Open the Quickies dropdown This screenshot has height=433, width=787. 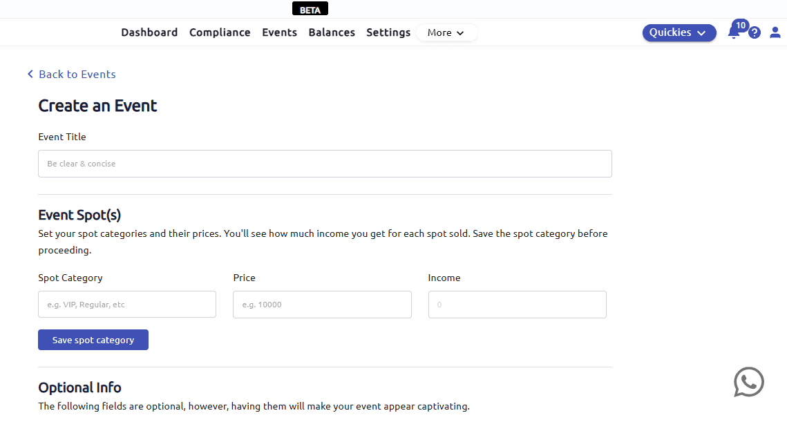(679, 32)
